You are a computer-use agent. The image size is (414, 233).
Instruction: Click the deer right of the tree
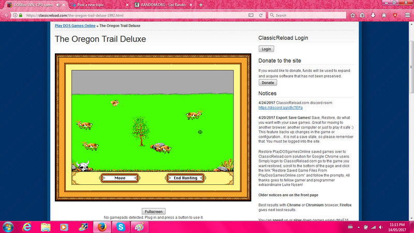[194, 115]
